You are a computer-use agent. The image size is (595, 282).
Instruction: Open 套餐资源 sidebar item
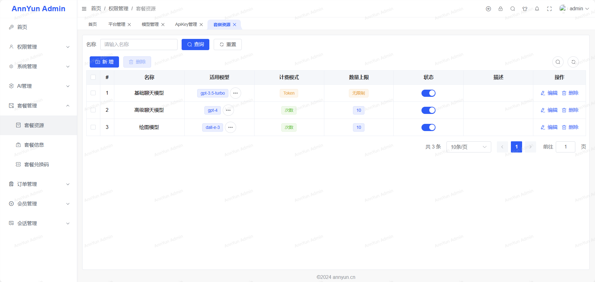(x=39, y=125)
